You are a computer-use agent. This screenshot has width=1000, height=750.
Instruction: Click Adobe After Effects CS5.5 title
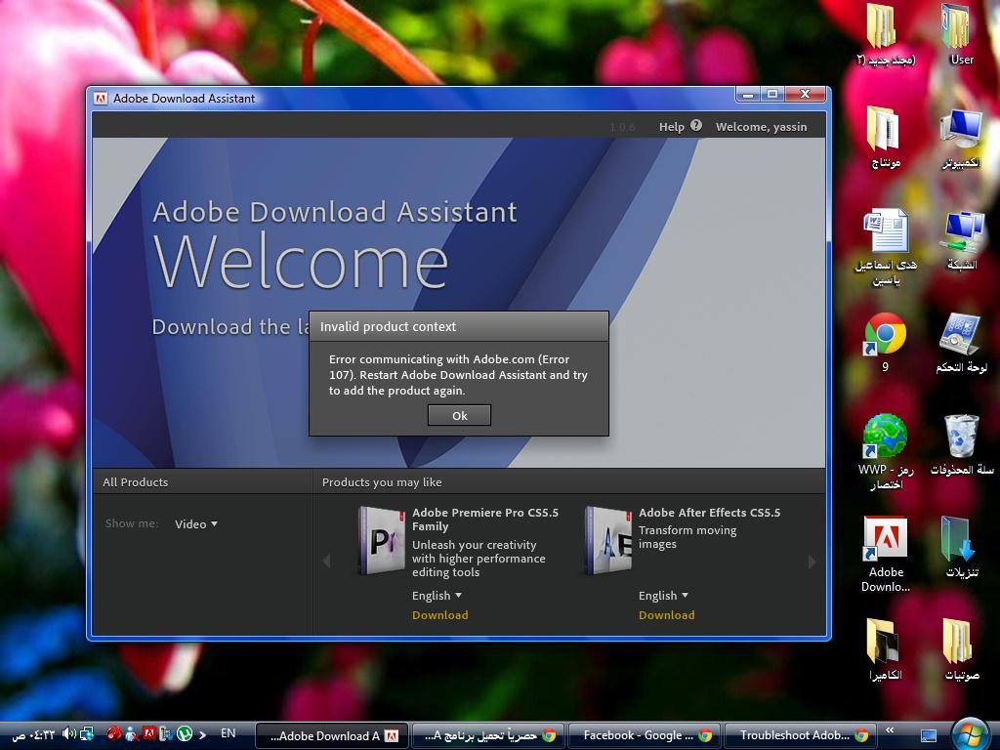pos(709,513)
